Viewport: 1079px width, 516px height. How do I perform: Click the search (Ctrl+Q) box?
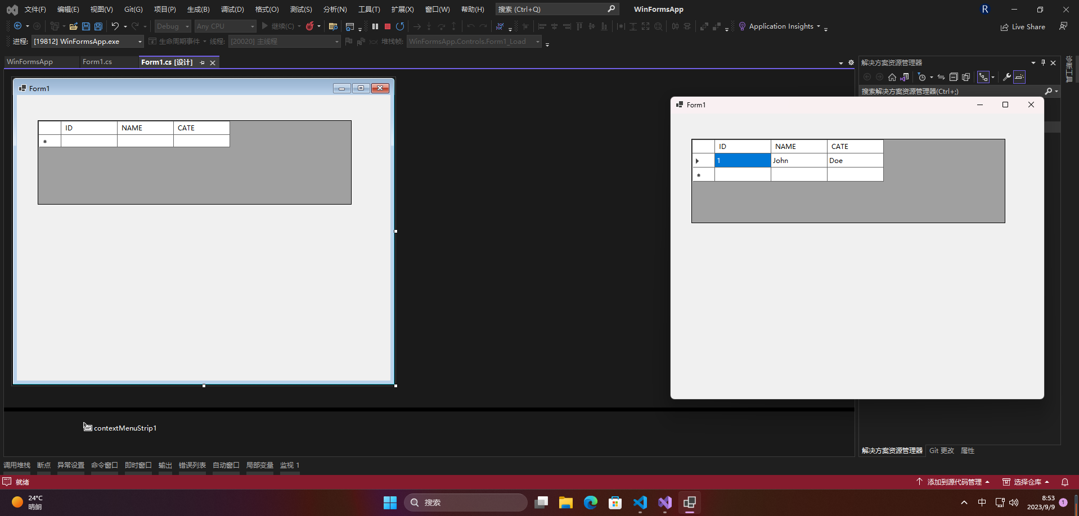coord(557,9)
